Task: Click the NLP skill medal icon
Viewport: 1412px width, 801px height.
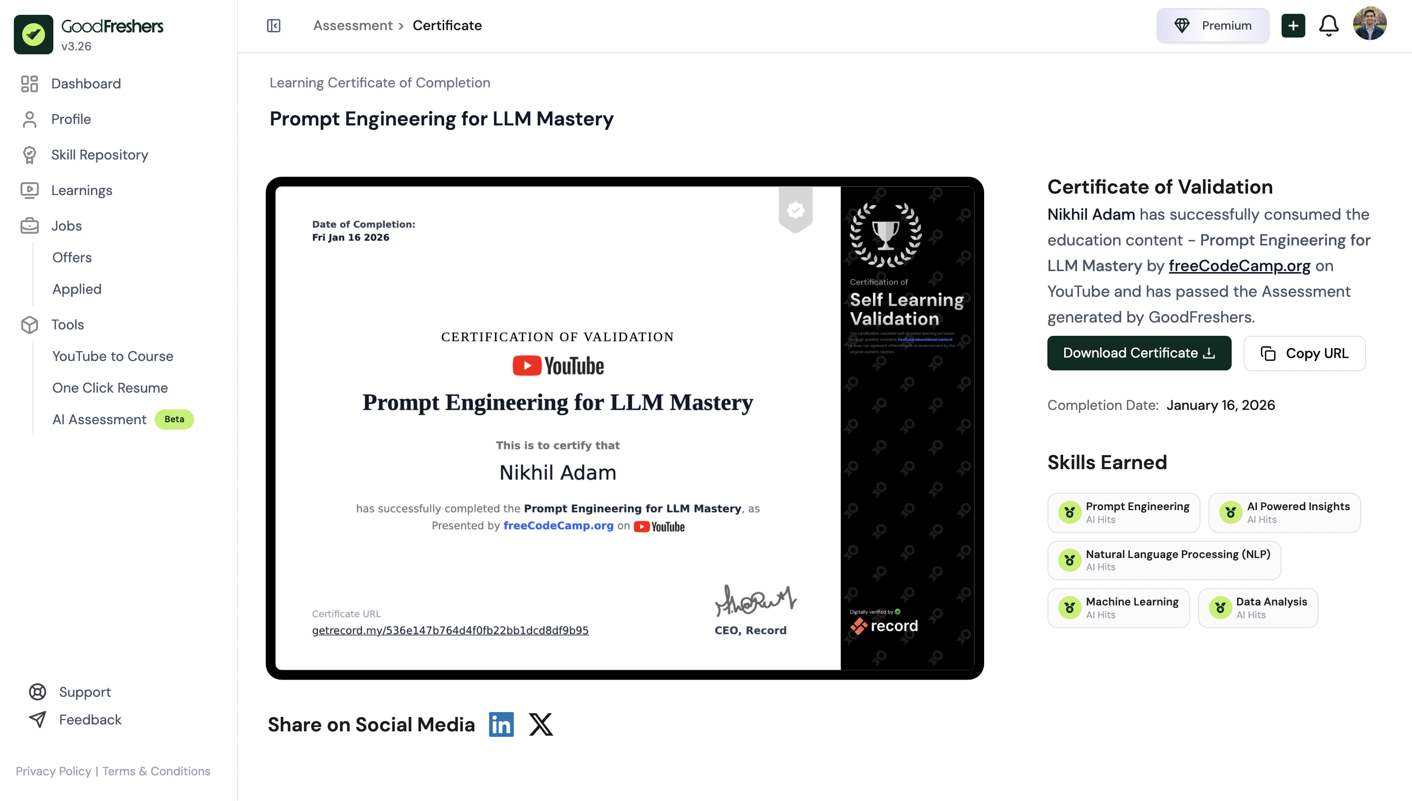Action: (1070, 561)
